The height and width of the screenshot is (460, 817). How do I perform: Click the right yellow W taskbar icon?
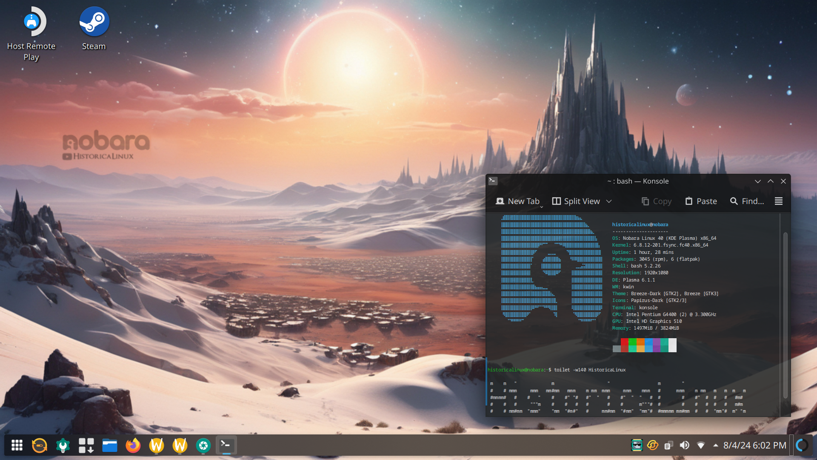[180, 446]
